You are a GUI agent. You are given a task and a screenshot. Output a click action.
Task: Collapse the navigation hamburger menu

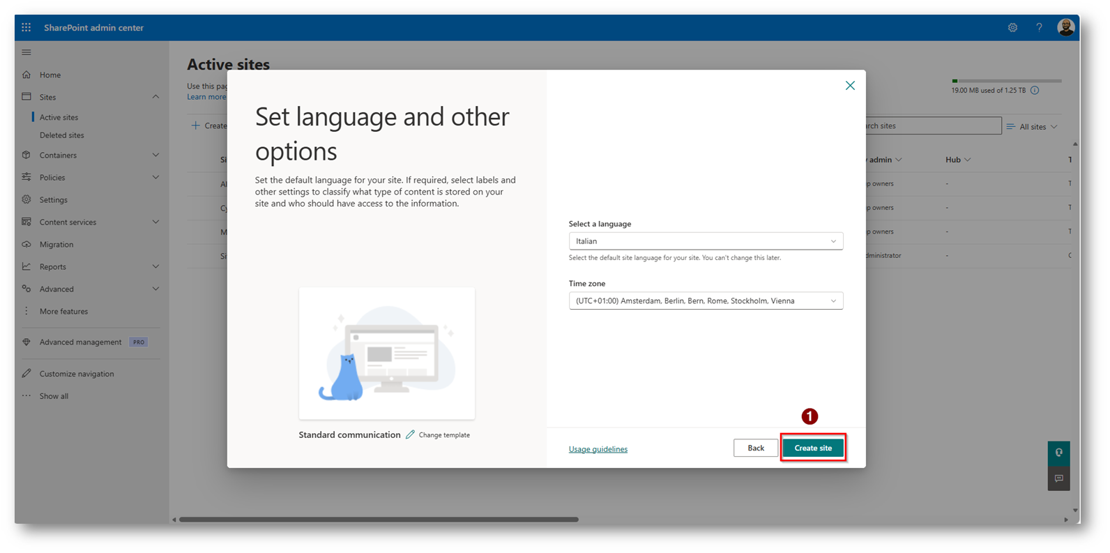pos(26,52)
